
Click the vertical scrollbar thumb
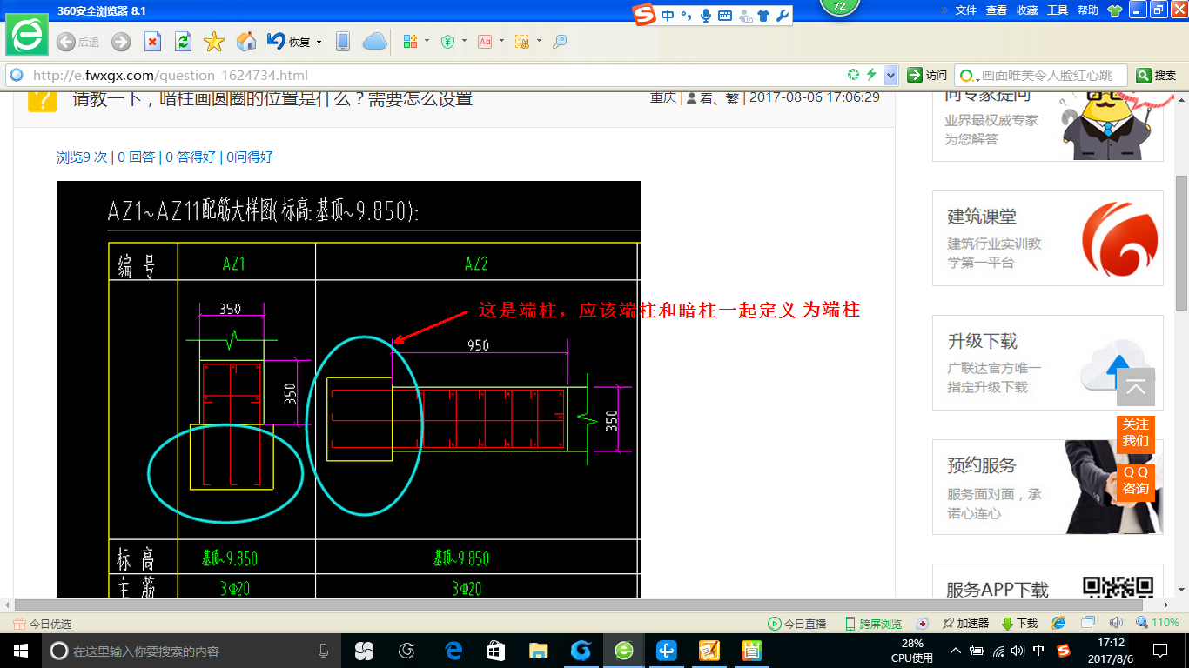tap(1181, 243)
